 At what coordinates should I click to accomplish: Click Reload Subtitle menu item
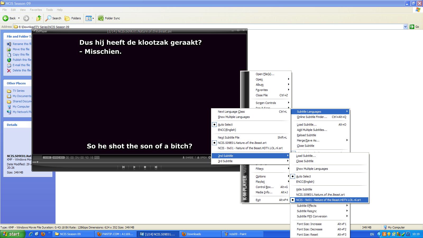pyautogui.click(x=320, y=135)
